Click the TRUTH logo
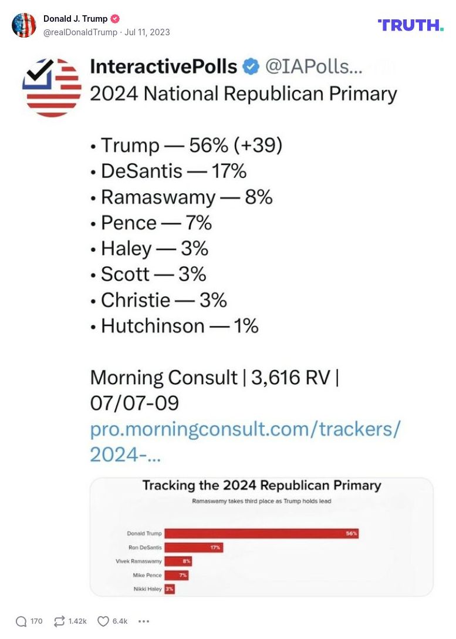The image size is (456, 639). (x=411, y=25)
